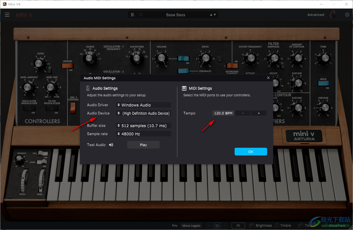Viewport: 353px width, 230px height.
Task: Open the Audio Device dropdown
Action: point(143,113)
